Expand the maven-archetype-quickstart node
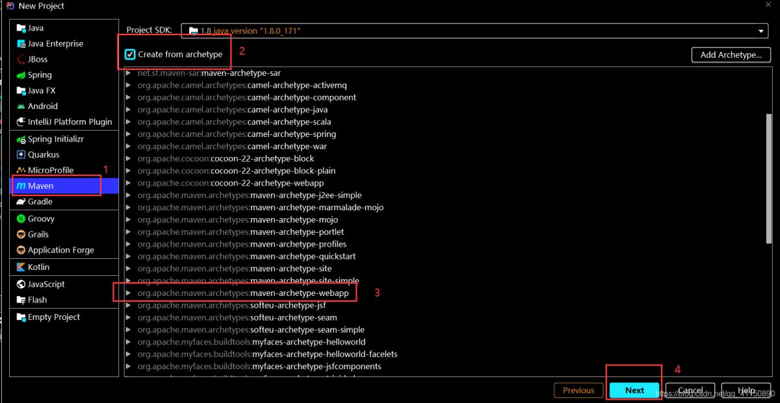Image resolution: width=780 pixels, height=403 pixels. point(129,256)
